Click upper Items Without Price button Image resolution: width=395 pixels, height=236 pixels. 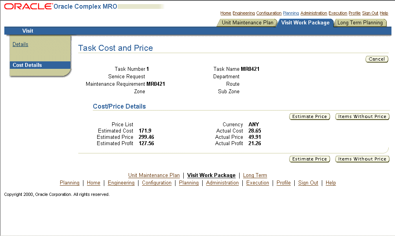pyautogui.click(x=362, y=116)
